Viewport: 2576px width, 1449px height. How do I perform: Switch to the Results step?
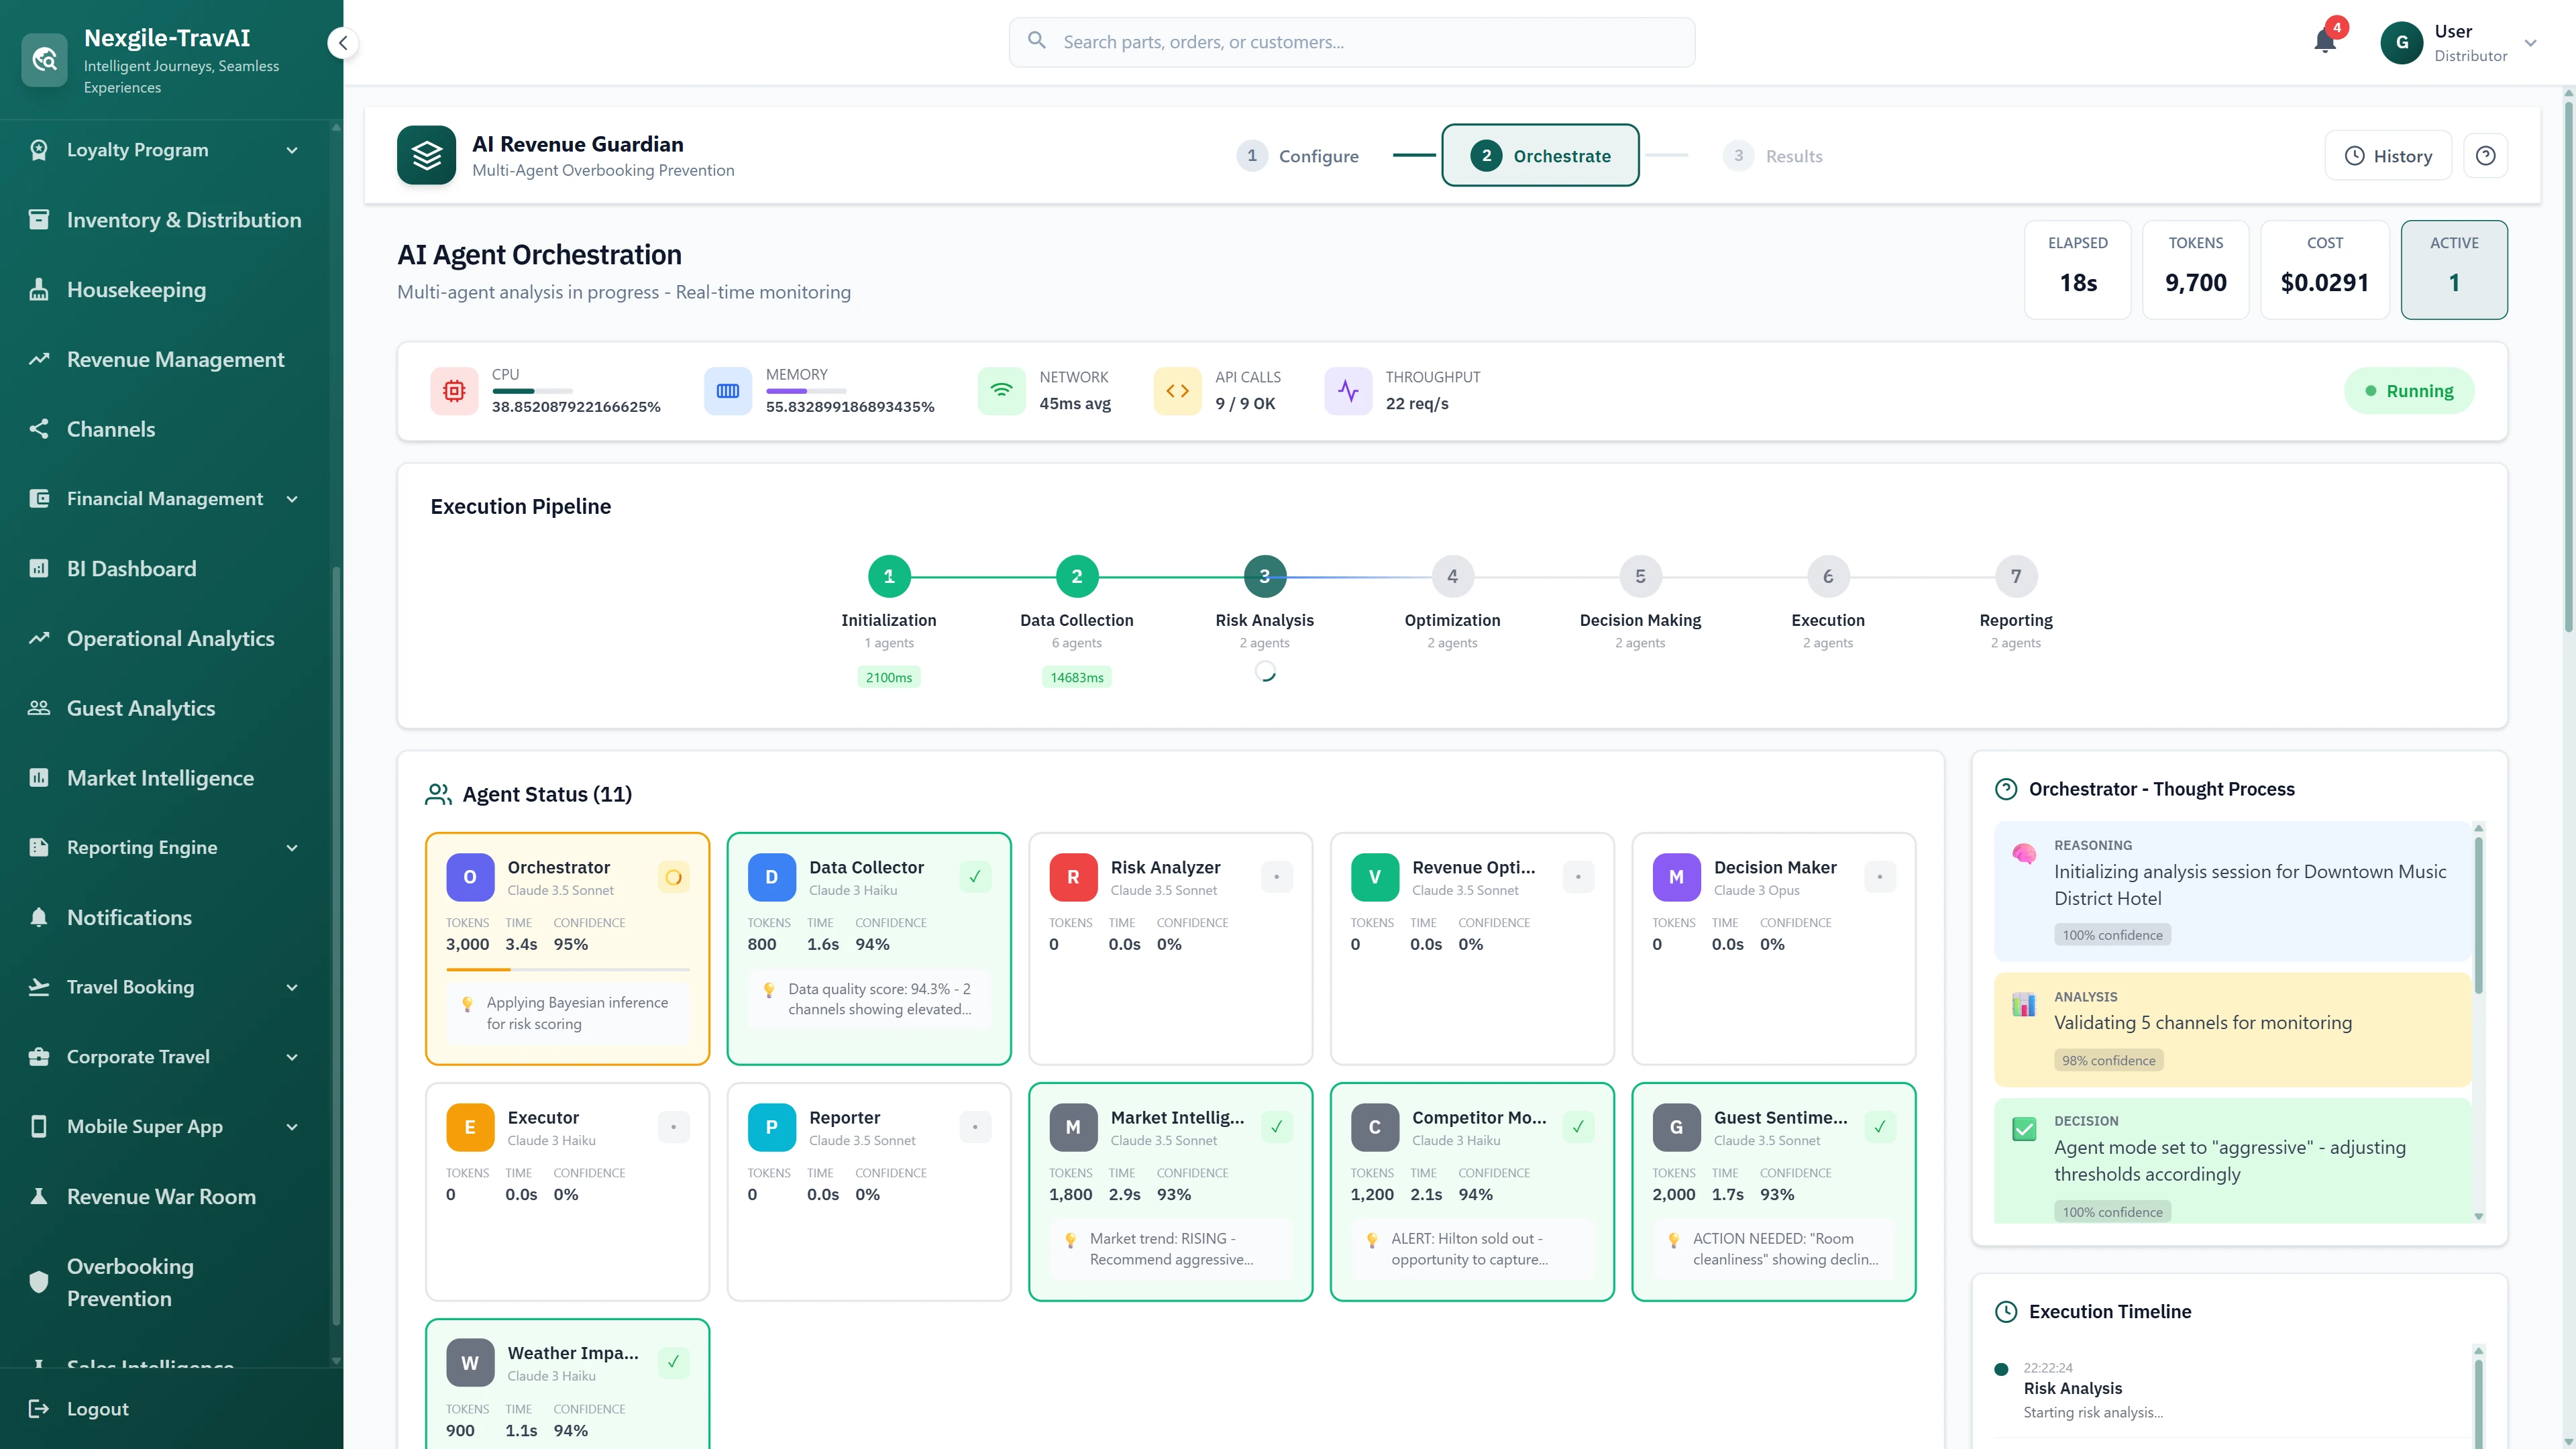coord(1775,155)
